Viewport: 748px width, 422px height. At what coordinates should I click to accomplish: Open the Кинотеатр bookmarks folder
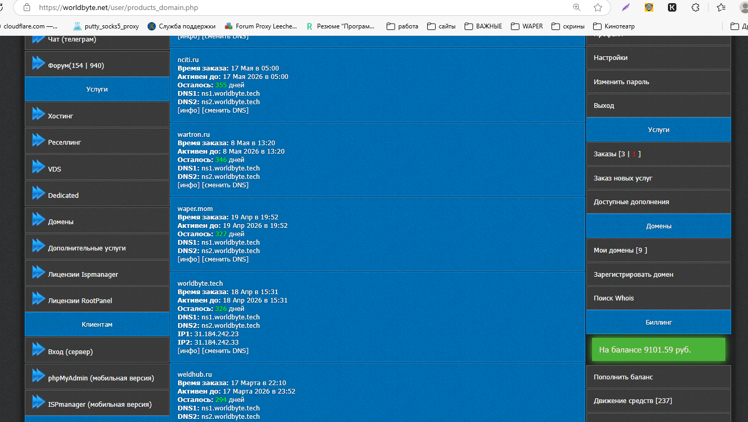point(614,26)
